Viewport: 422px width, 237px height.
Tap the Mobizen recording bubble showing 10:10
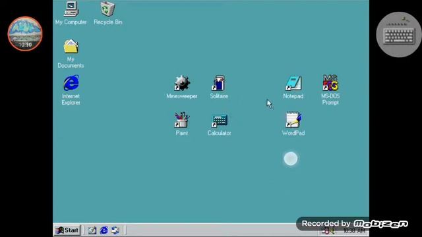click(x=25, y=34)
